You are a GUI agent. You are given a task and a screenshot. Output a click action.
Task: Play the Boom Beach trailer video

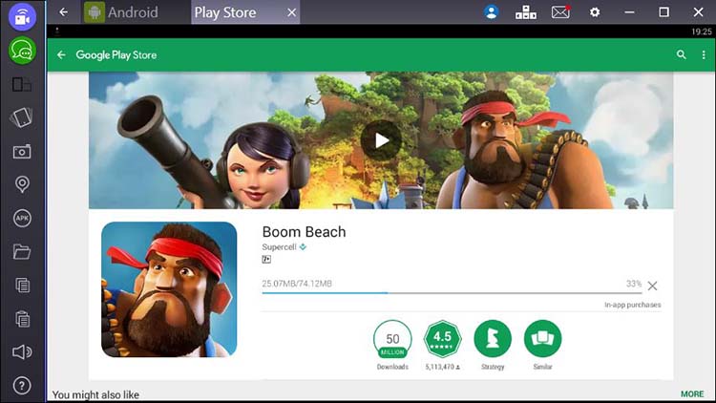click(381, 140)
